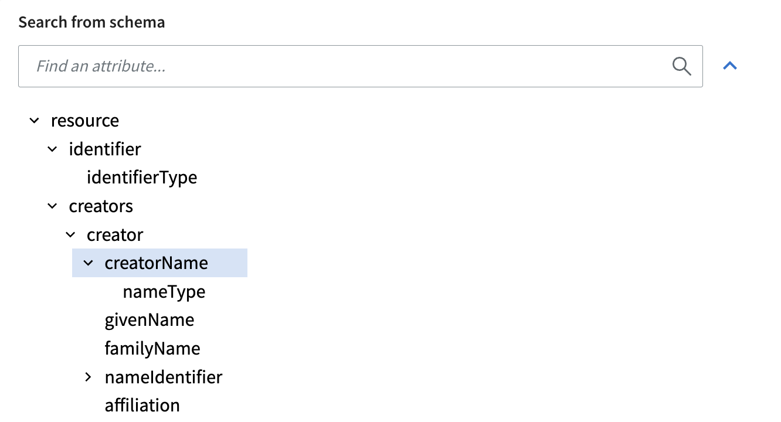This screenshot has height=422, width=781.
Task: Expand the nameIdentifier node chevron
Action: pos(88,377)
